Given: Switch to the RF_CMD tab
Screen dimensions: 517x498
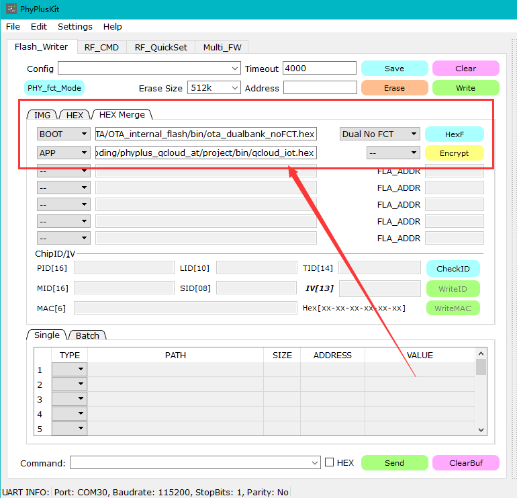Looking at the screenshot, I should coord(101,48).
